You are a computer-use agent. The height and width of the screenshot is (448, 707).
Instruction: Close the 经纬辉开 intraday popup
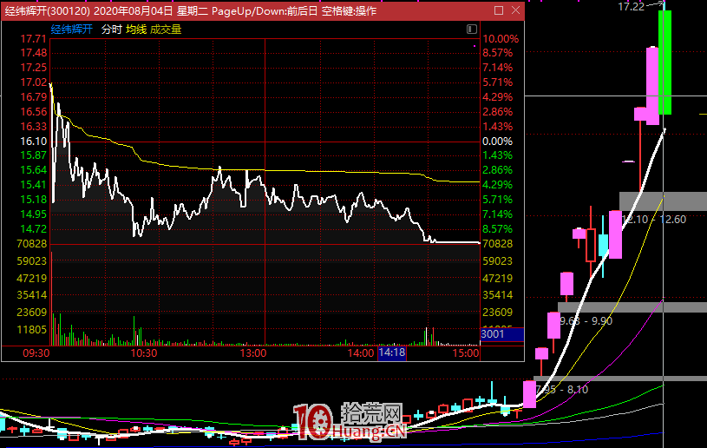click(x=515, y=11)
